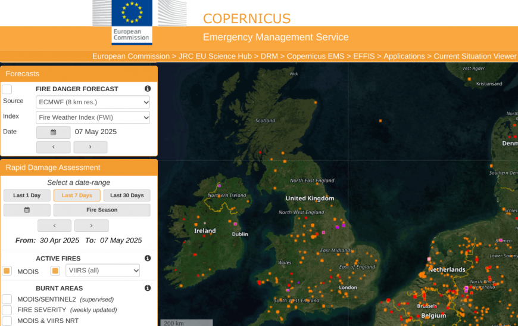This screenshot has height=326, width=518.
Task: Enable MODIS/SENTINEL2 supervised burnt areas
Action: (7, 299)
